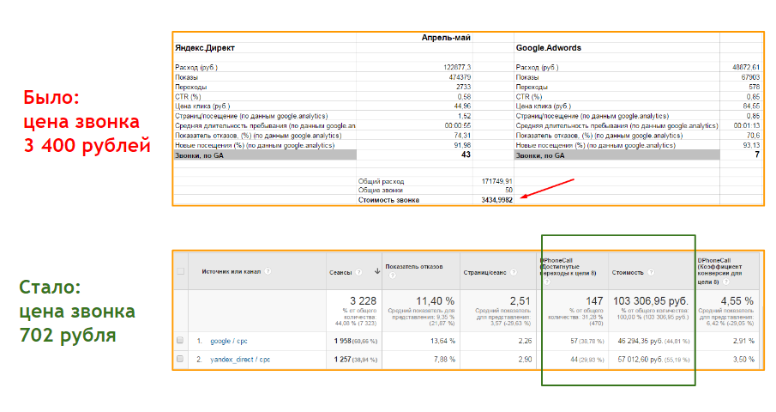Viewport: 776px width, 412px height.
Task: Check the box for yandex_direct / cpc row
Action: (180, 359)
